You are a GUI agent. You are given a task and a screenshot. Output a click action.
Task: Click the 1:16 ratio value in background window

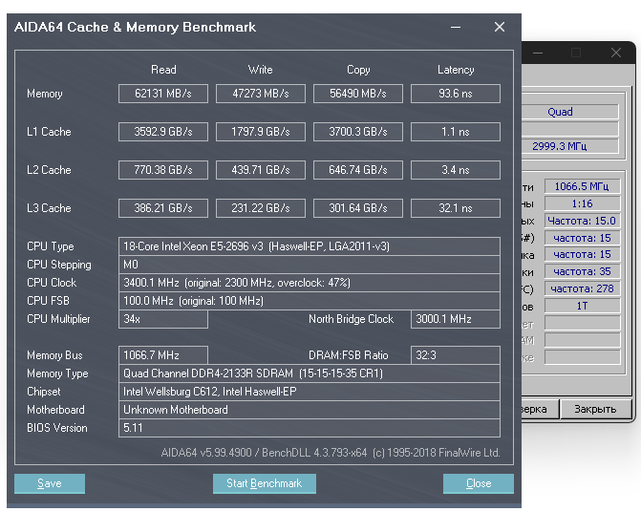pyautogui.click(x=582, y=203)
